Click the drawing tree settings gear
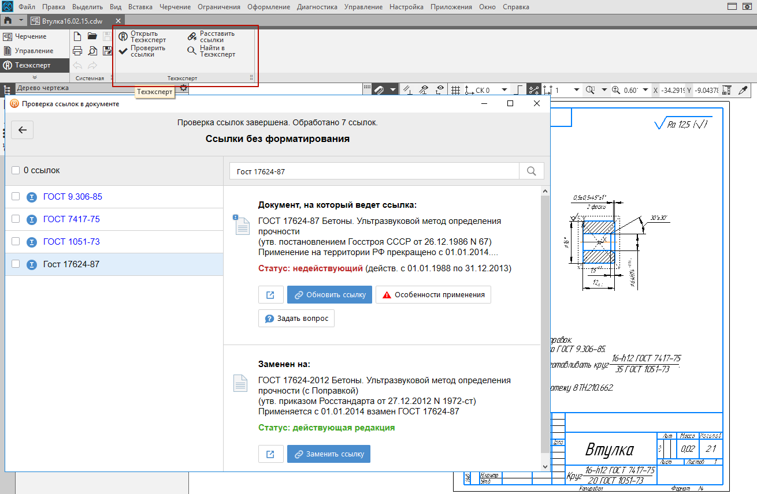This screenshot has width=757, height=494. coord(183,88)
